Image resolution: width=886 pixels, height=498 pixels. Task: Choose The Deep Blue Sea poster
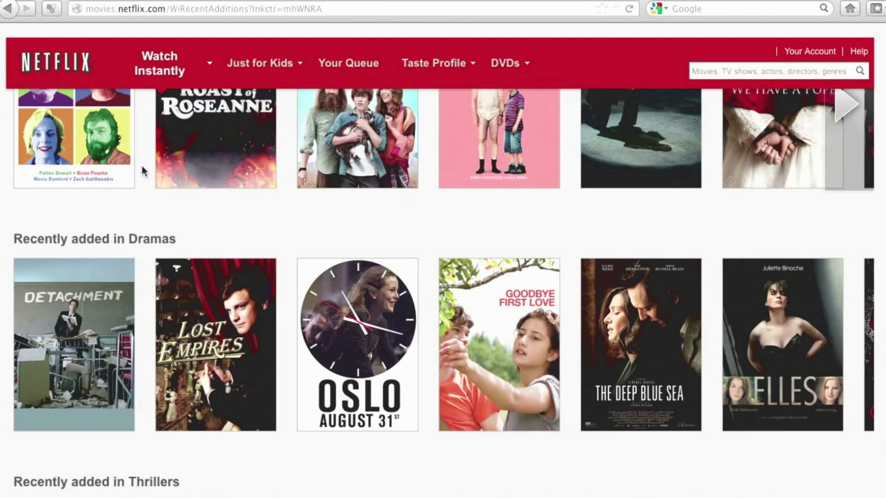pos(641,344)
